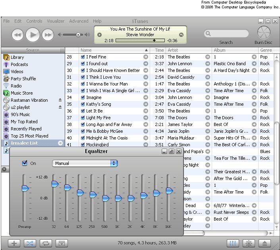Open Videos in the source list
This screenshot has height=250, width=280.
click(x=17, y=72)
